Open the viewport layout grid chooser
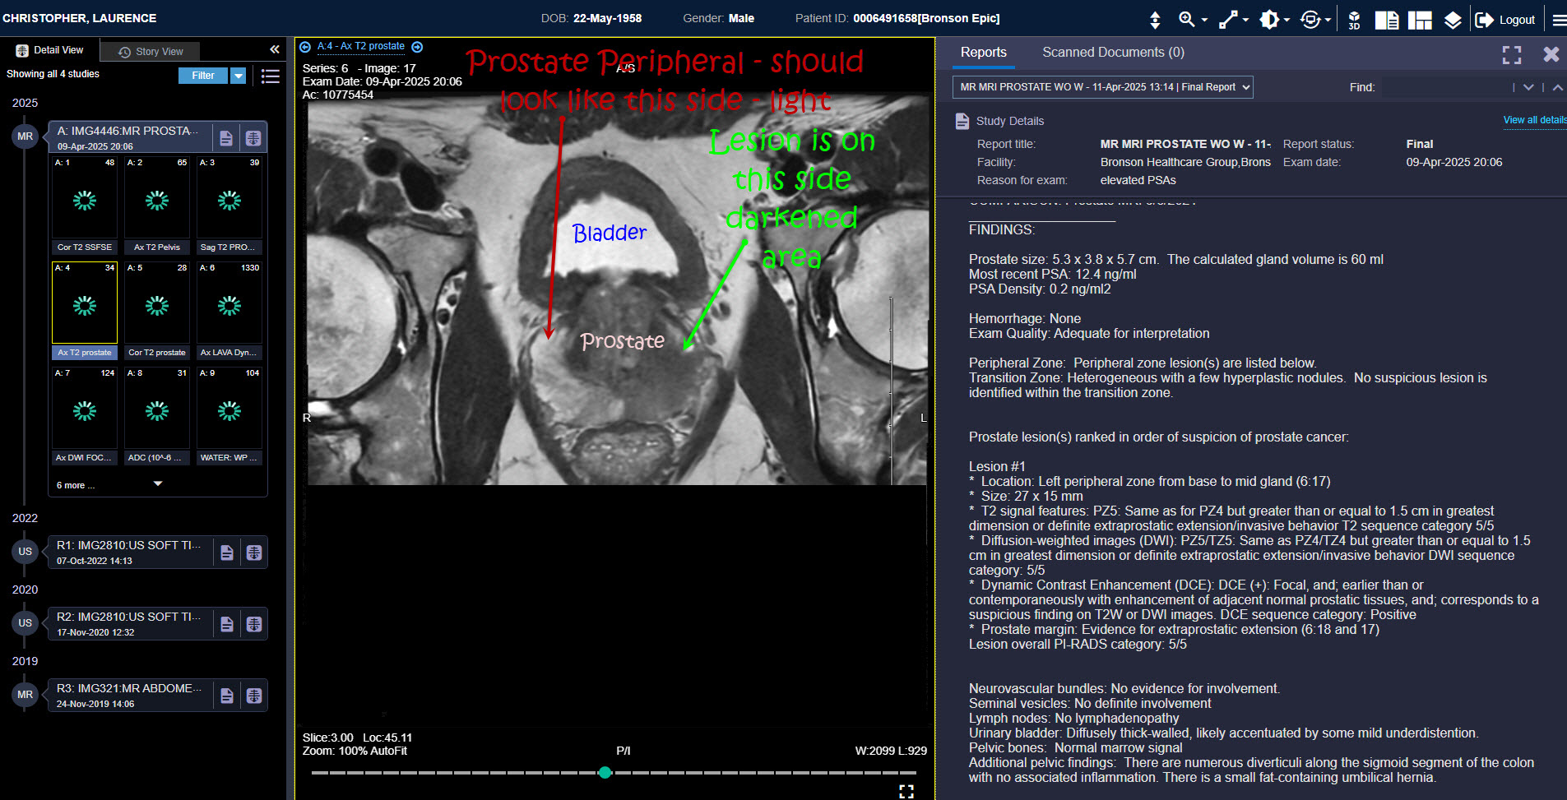Image resolution: width=1567 pixels, height=800 pixels. click(x=1420, y=20)
